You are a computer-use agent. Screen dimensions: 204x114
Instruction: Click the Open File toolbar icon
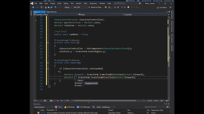(46, 7)
